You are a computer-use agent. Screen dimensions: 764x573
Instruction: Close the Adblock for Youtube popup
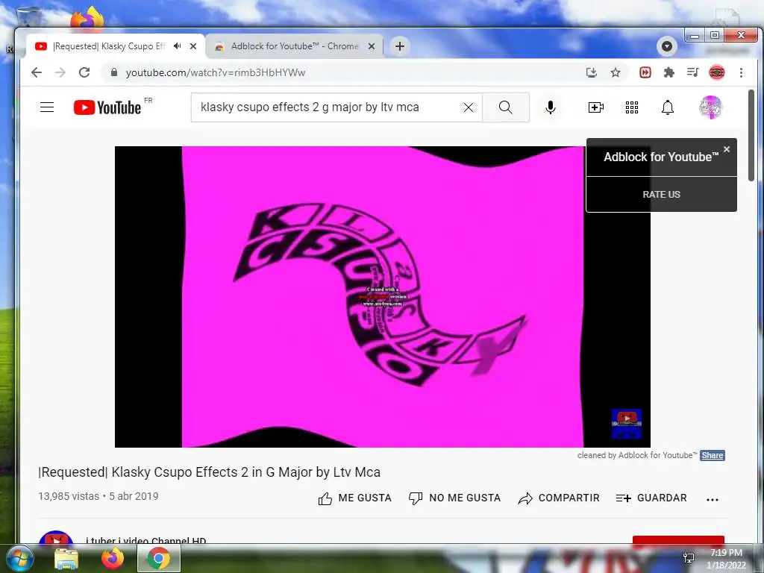tap(727, 149)
